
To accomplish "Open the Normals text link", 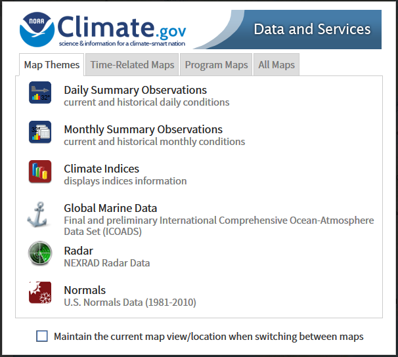I will [x=84, y=290].
